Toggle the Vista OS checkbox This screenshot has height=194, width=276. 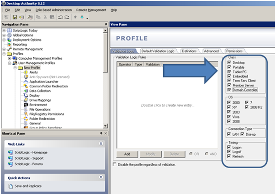(x=229, y=117)
